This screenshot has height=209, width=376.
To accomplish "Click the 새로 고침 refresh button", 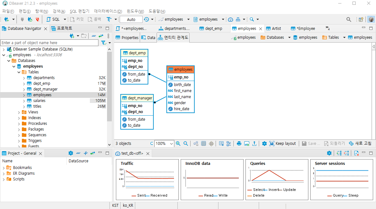I will [x=360, y=144].
